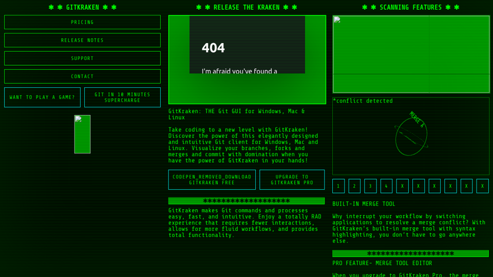Screen dimensions: 493x277
Task: Click Upgrade to GitKraken Pro button
Action: point(292,180)
